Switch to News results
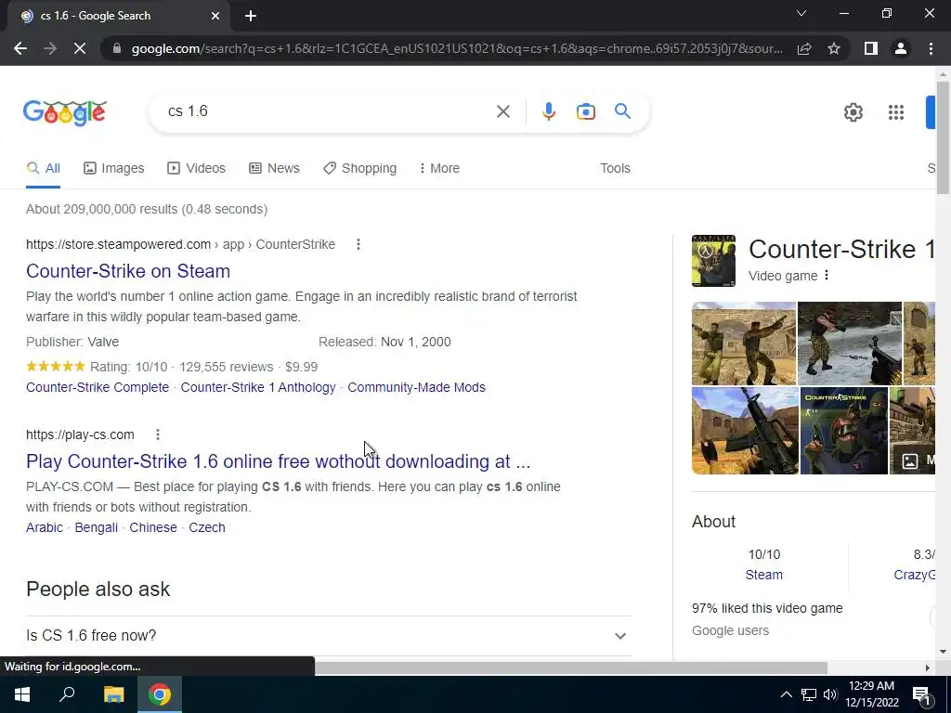The width and height of the screenshot is (951, 713). [x=274, y=169]
